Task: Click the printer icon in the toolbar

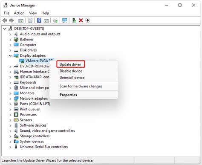Action: [x=55, y=20]
